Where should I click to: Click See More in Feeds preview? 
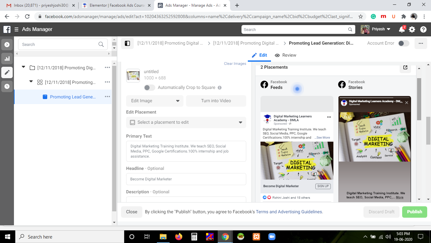[322, 138]
